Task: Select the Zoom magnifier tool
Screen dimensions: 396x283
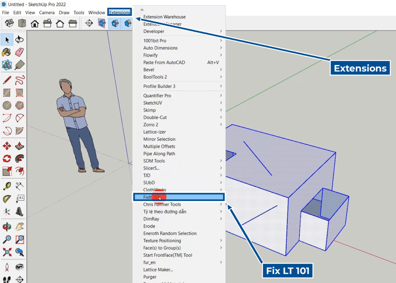Action: click(7, 239)
